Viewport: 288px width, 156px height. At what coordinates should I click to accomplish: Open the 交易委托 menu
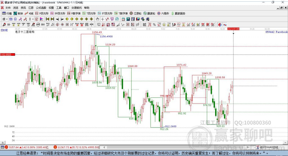click(x=76, y=8)
